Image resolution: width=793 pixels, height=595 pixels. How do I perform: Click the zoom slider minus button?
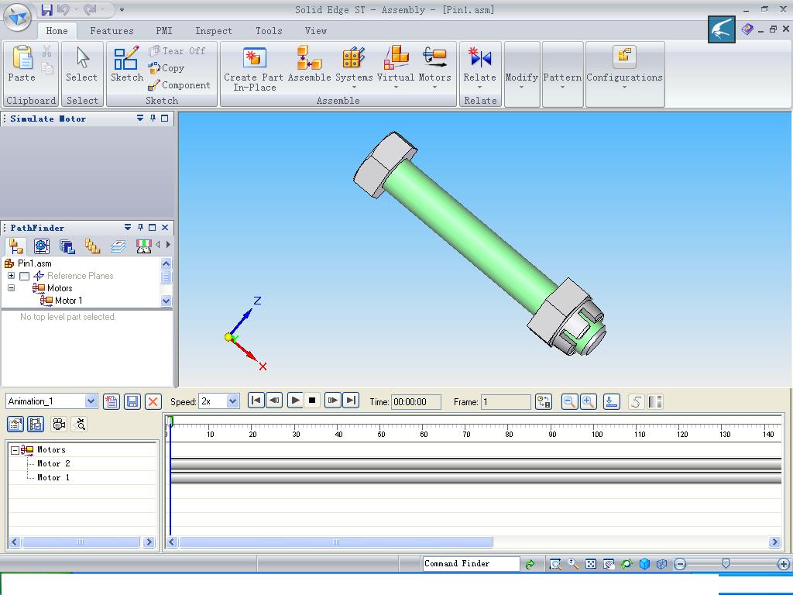(x=680, y=564)
